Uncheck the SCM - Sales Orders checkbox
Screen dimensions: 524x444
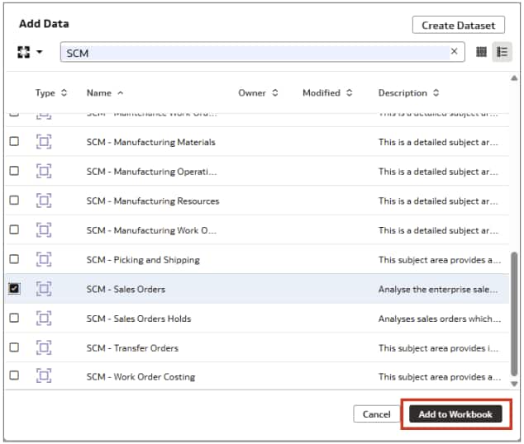[x=14, y=289]
